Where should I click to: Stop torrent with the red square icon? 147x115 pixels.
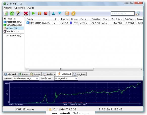point(46,13)
